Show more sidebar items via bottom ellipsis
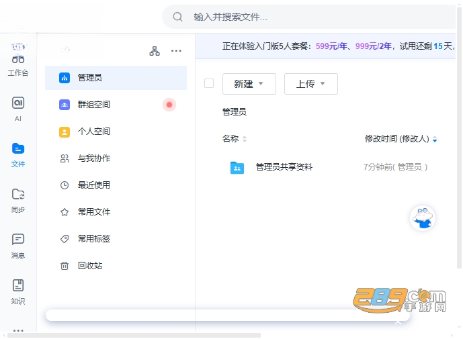 [18, 330]
